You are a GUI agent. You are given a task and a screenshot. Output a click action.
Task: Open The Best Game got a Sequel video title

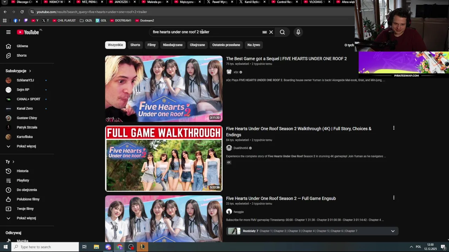pos(286,59)
